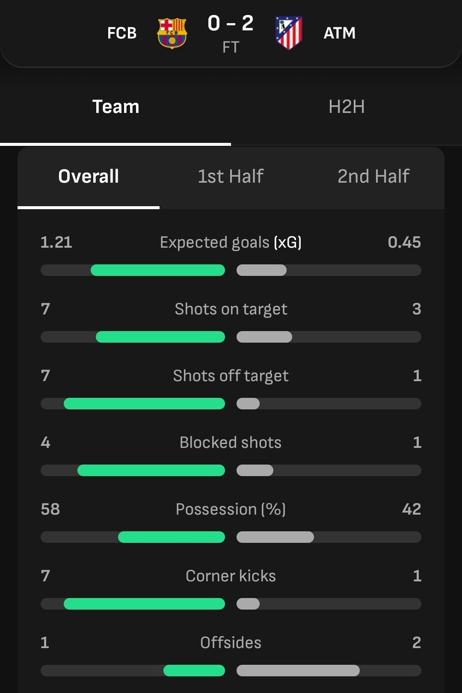Tap the green Possession bar
This screenshot has width=462, height=693.
pos(172,537)
